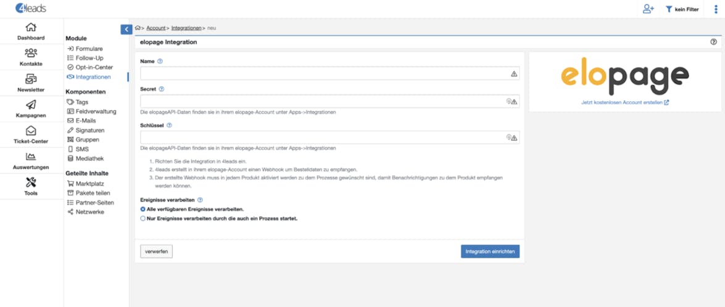Open E-Mails component
Screen dimensions: 725x307
click(81, 121)
